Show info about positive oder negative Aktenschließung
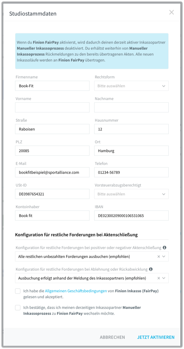 tap(165, 247)
